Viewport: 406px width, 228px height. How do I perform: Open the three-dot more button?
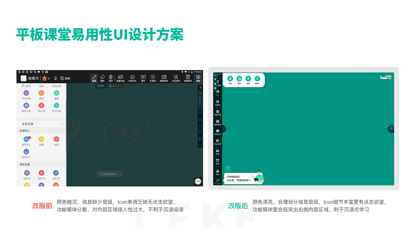point(198,181)
